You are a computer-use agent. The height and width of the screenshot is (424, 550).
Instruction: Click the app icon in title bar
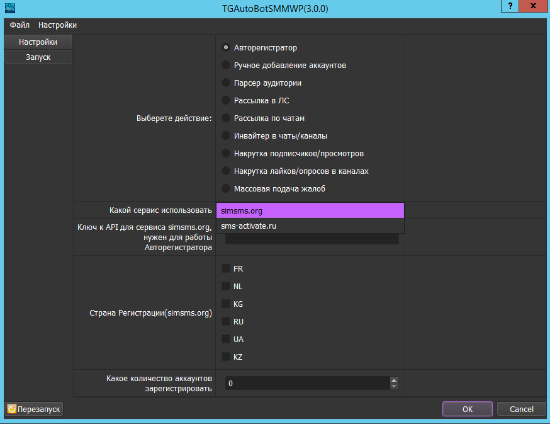click(x=11, y=8)
